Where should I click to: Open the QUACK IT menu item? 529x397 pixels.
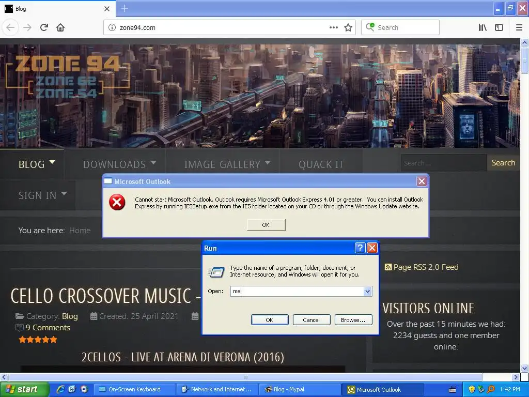pos(321,164)
